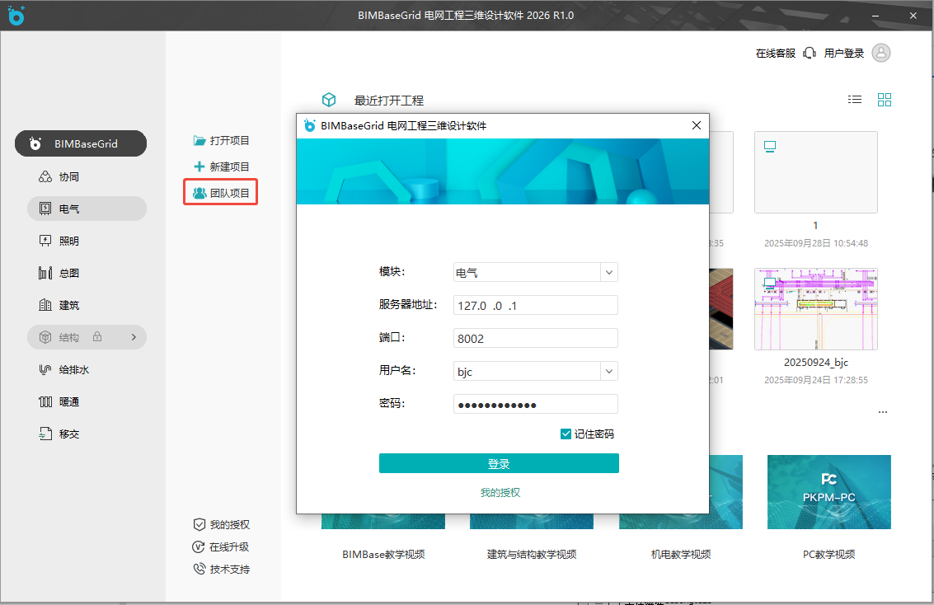Image resolution: width=934 pixels, height=605 pixels.
Task: Click 机电教学视频 label
Action: coord(681,555)
